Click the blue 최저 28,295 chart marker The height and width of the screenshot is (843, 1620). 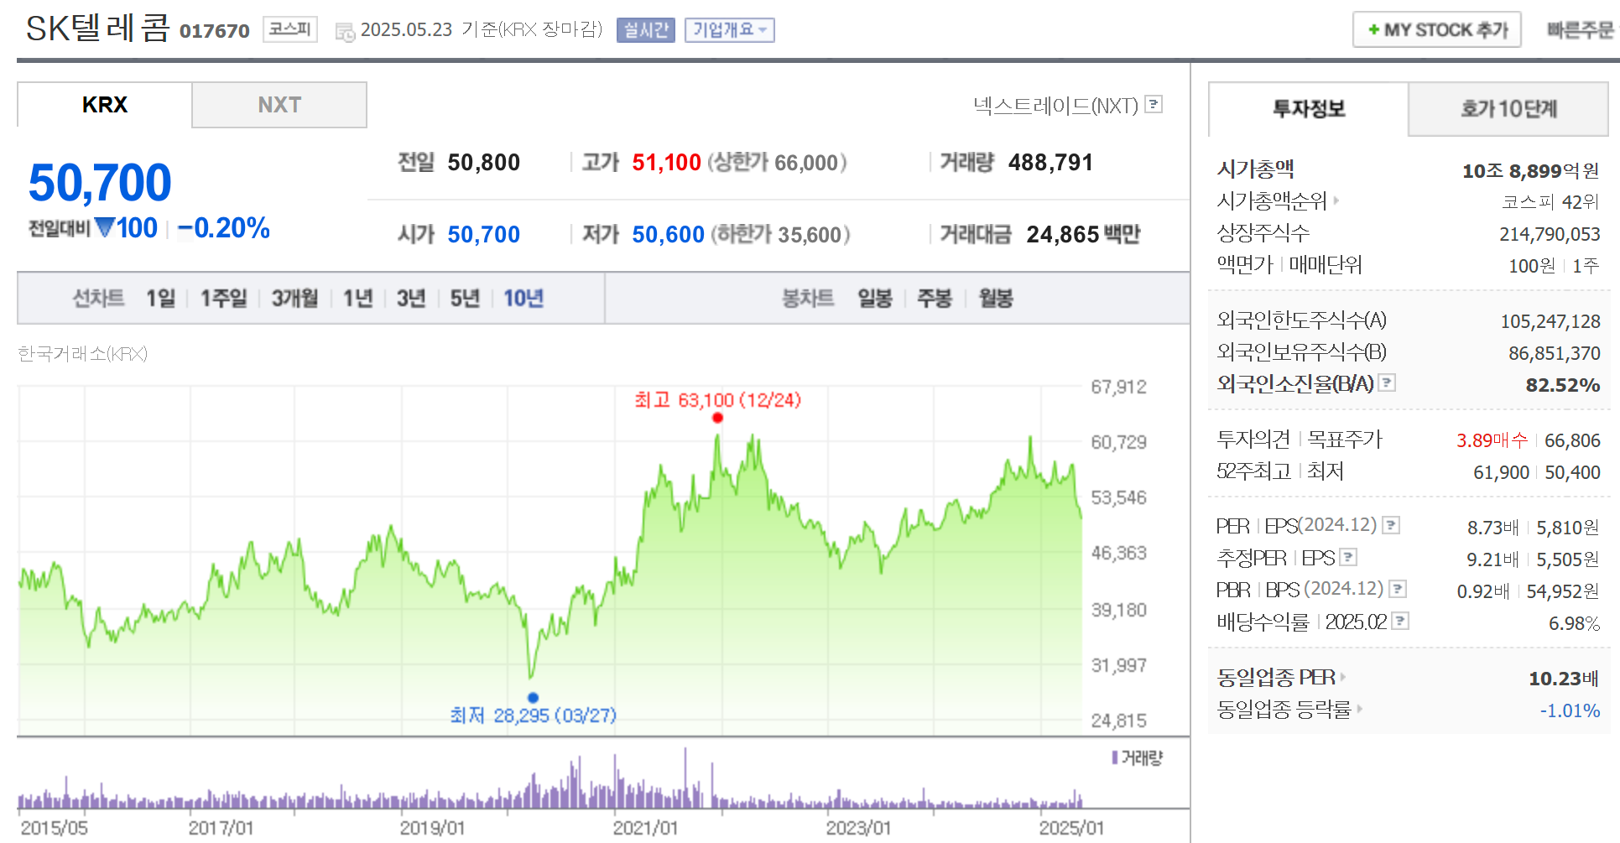click(533, 697)
